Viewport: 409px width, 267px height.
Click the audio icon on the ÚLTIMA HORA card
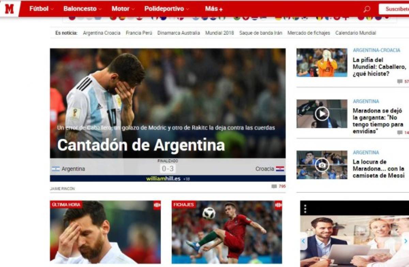tap(157, 205)
